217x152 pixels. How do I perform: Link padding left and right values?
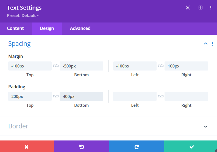[160, 96]
